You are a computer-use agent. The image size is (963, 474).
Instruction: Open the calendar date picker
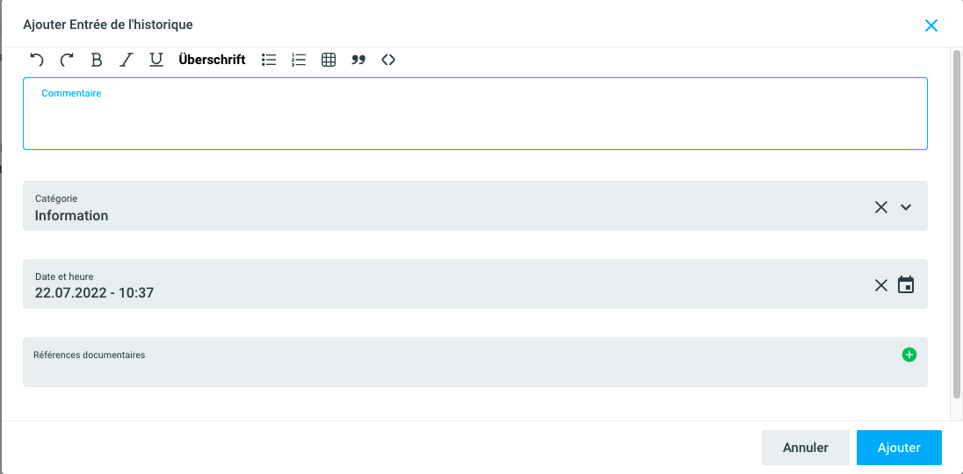click(906, 285)
